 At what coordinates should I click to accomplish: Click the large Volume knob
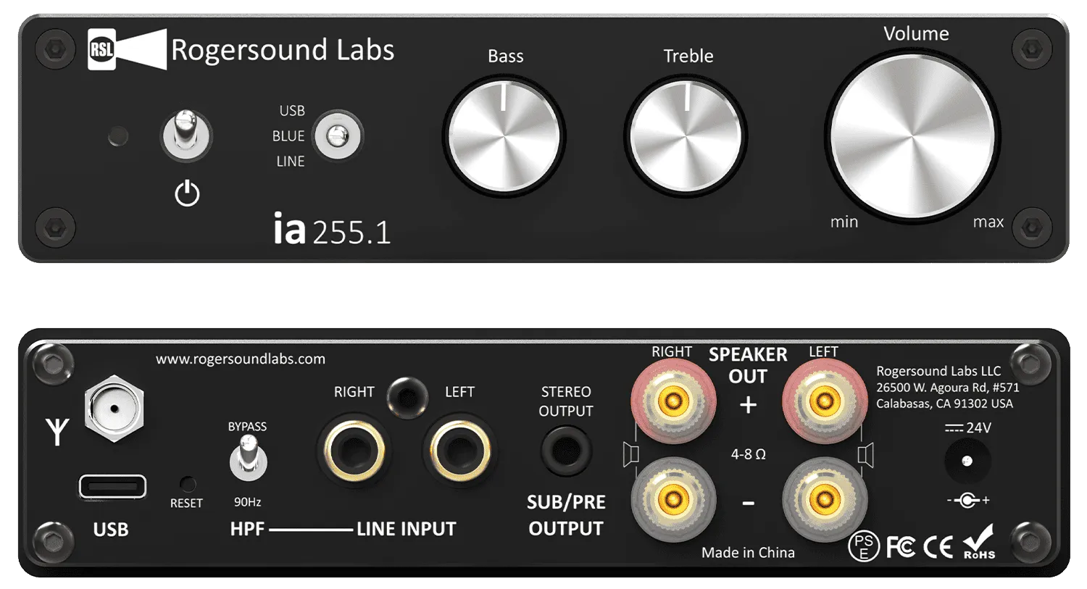coord(912,135)
